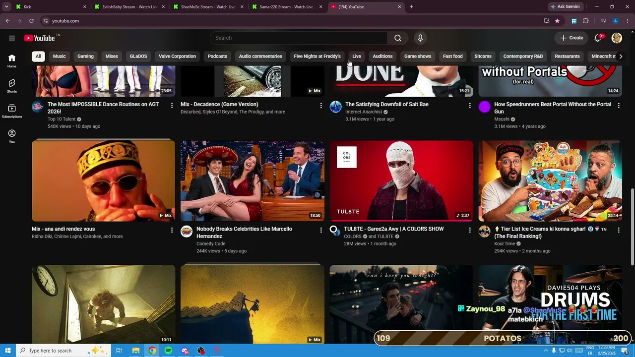Image resolution: width=635 pixels, height=357 pixels.
Task: Open 'Nobody Breaks Celebrities Like Marcello Hernandez' title
Action: [244, 233]
